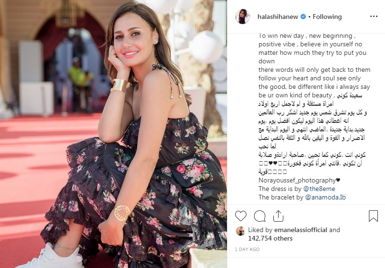Image resolution: width=385 pixels, height=268 pixels.
Task: Save the post with the bookmark icon
Action: 373,216
